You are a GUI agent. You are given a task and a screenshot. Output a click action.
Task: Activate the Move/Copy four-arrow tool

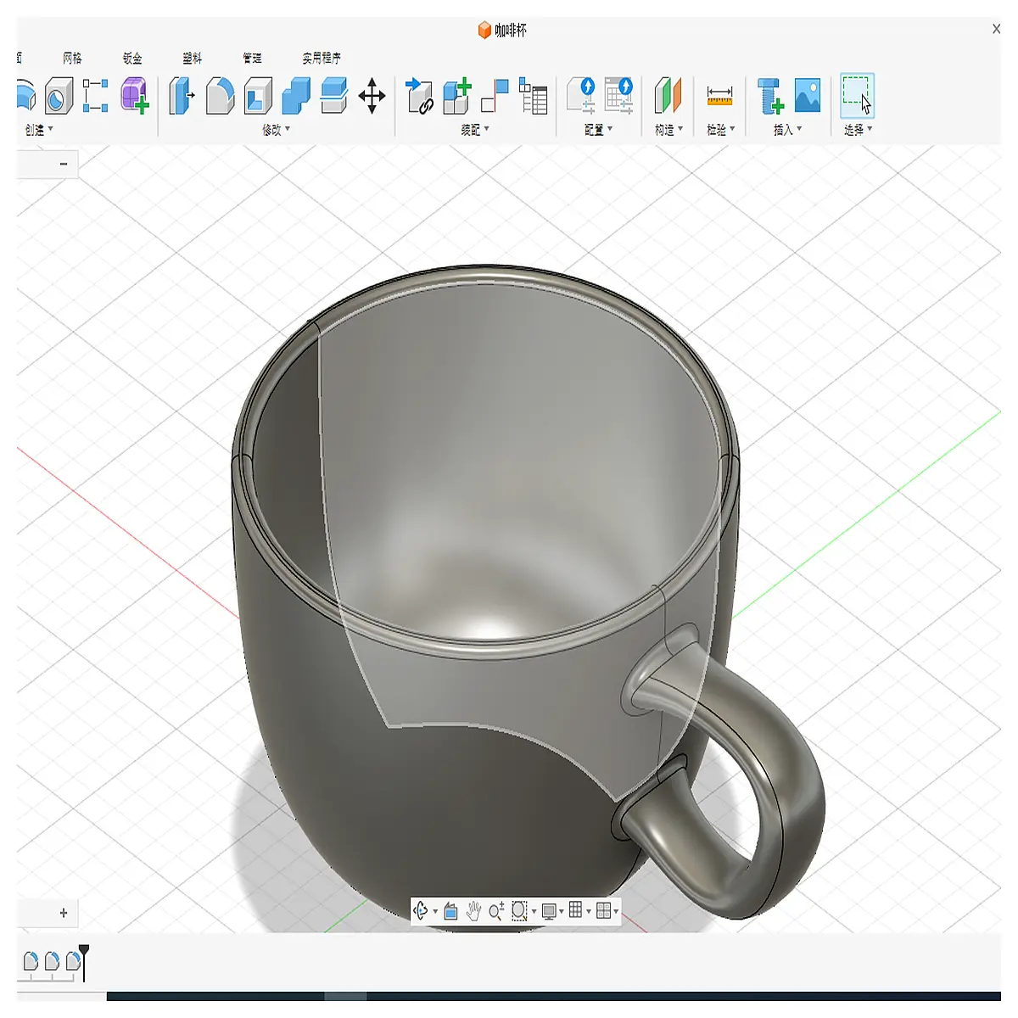(372, 96)
